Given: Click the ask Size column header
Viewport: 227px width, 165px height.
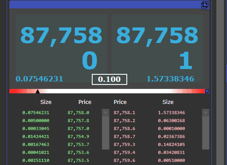Looking at the screenshot, I should pyautogui.click(x=168, y=102).
